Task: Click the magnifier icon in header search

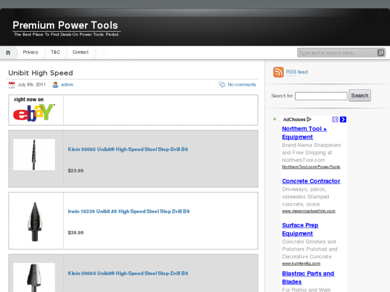Action: coord(380,53)
